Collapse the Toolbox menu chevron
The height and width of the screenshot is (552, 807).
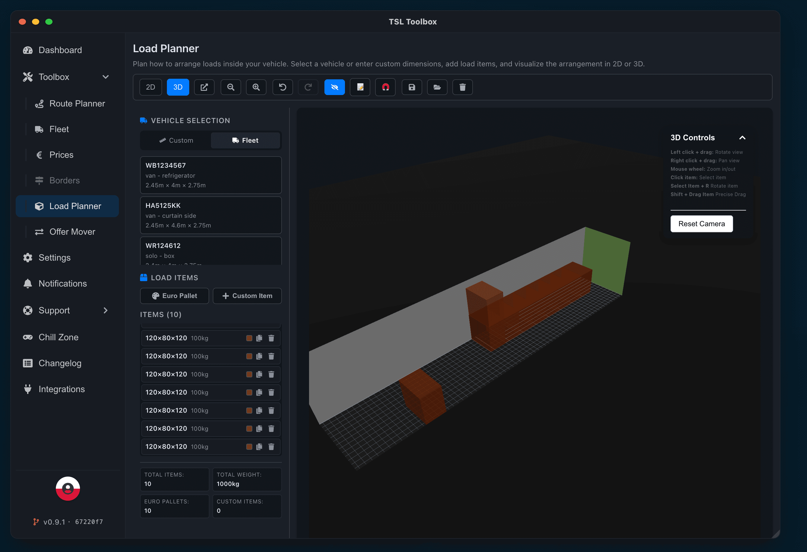point(106,77)
